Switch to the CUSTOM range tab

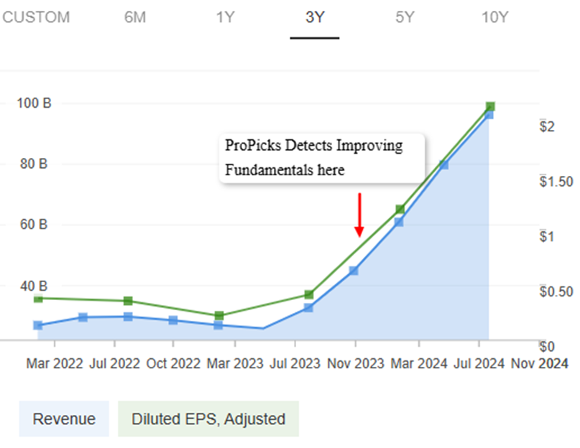pyautogui.click(x=36, y=17)
